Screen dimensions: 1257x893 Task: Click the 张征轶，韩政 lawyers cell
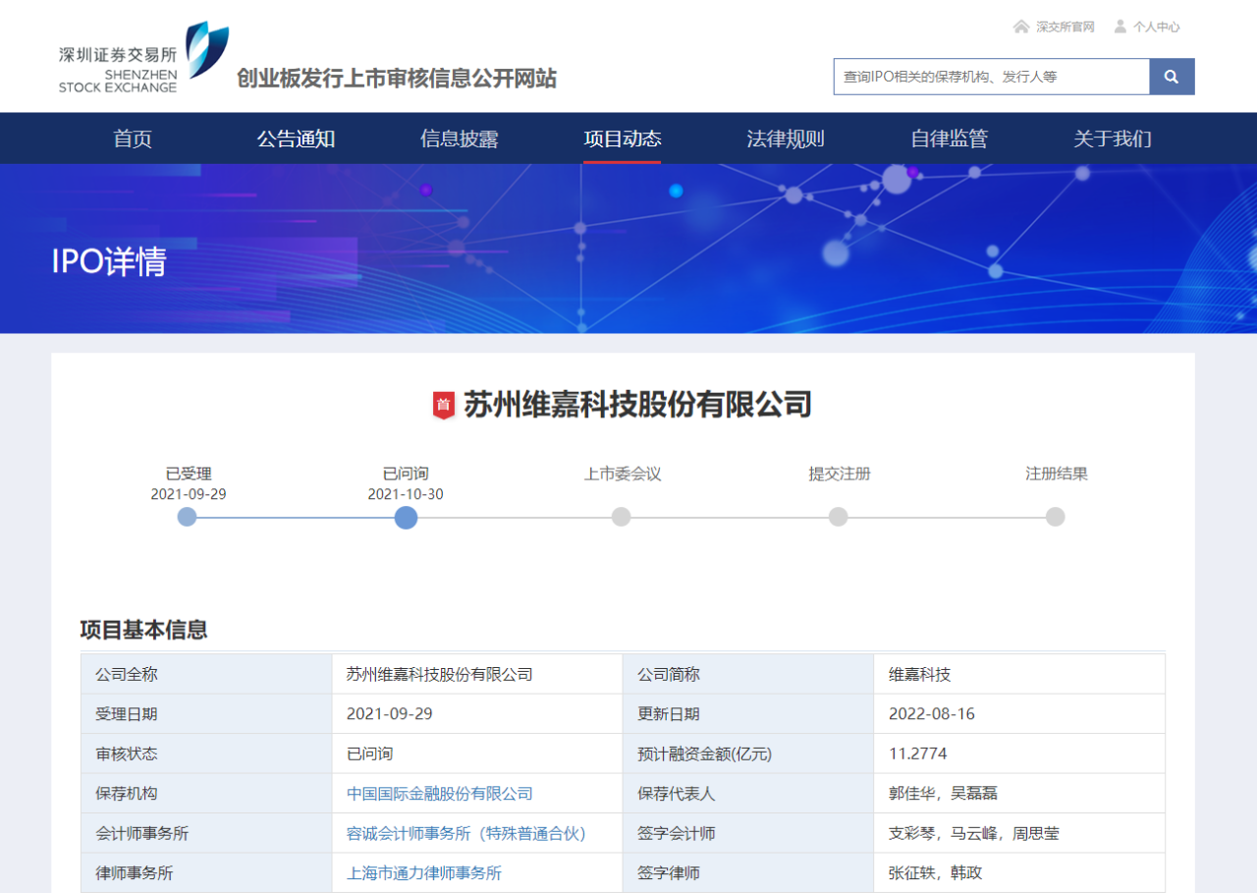coord(1019,872)
